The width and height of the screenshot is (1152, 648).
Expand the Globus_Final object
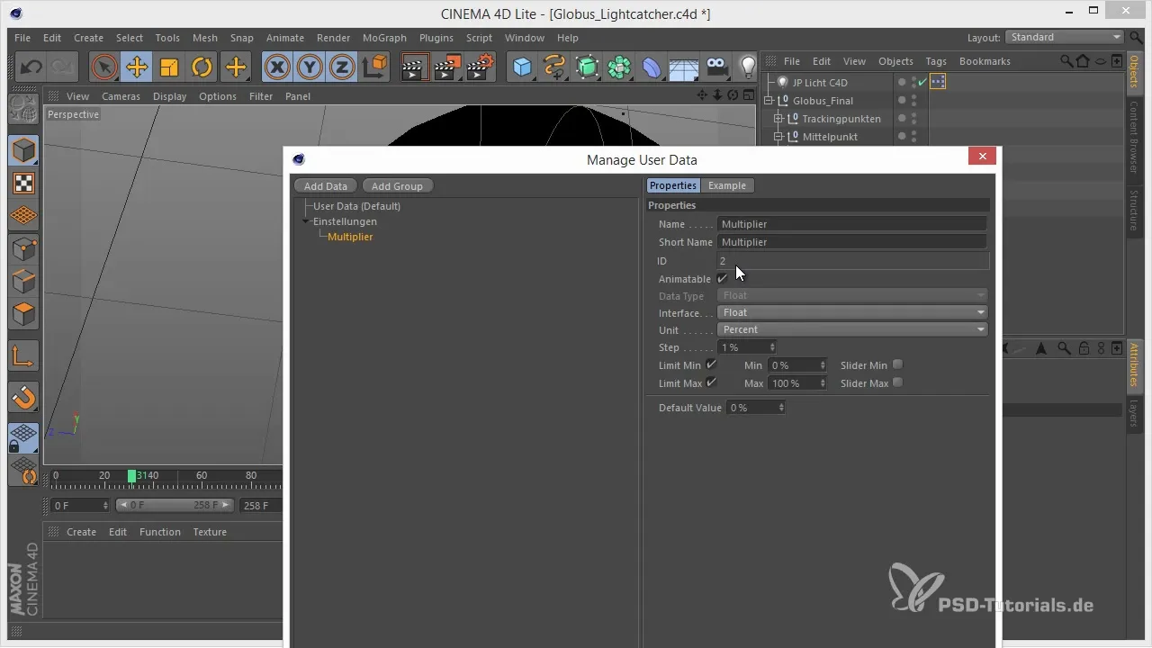click(770, 101)
